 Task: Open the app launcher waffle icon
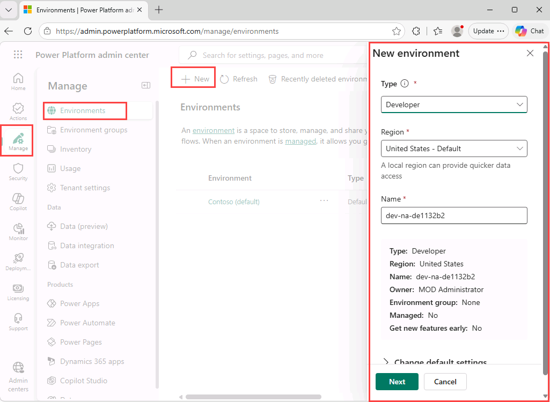coord(18,54)
